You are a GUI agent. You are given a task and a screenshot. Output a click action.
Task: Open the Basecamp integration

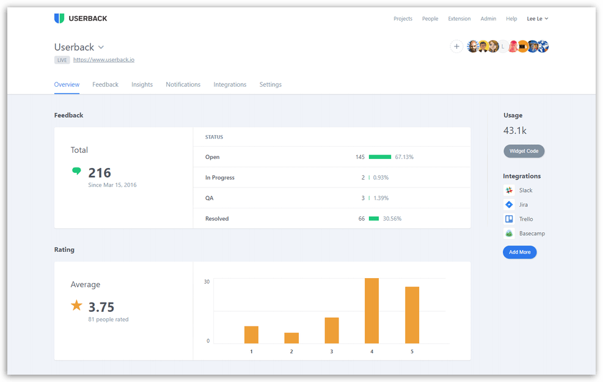pyautogui.click(x=527, y=233)
